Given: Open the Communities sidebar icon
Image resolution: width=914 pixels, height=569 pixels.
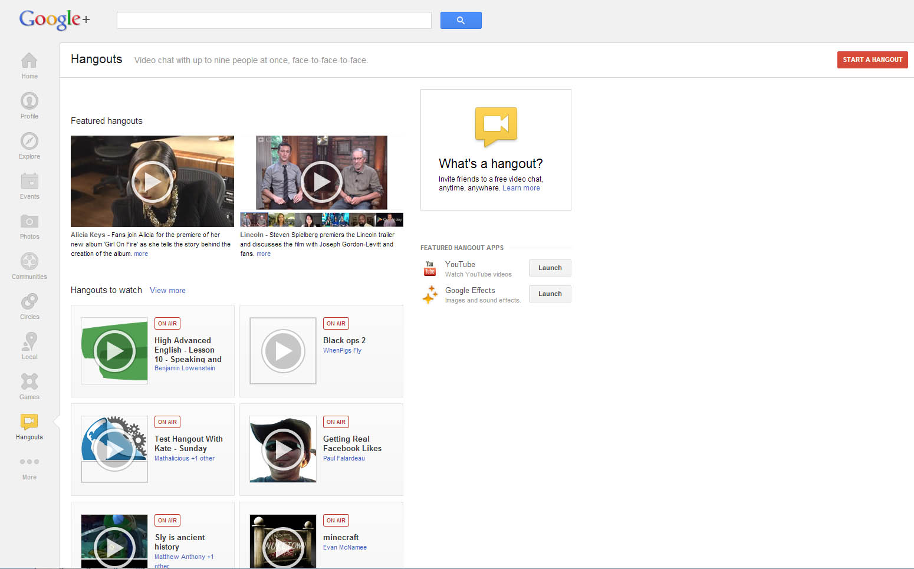Looking at the screenshot, I should coord(29,261).
